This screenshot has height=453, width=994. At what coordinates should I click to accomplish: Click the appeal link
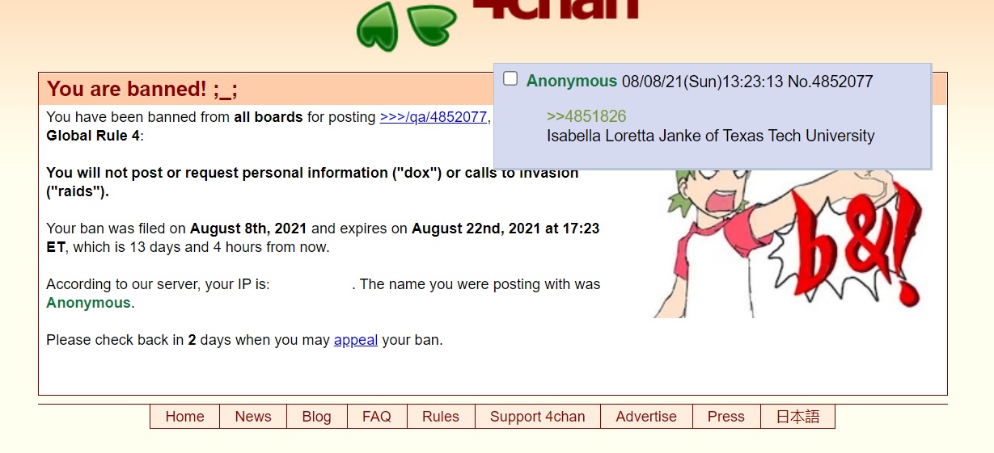pos(356,340)
